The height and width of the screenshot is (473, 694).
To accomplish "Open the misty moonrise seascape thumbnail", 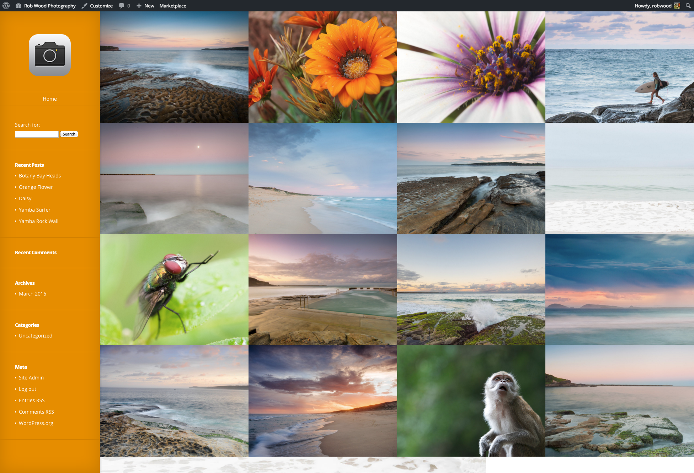I will tap(174, 178).
